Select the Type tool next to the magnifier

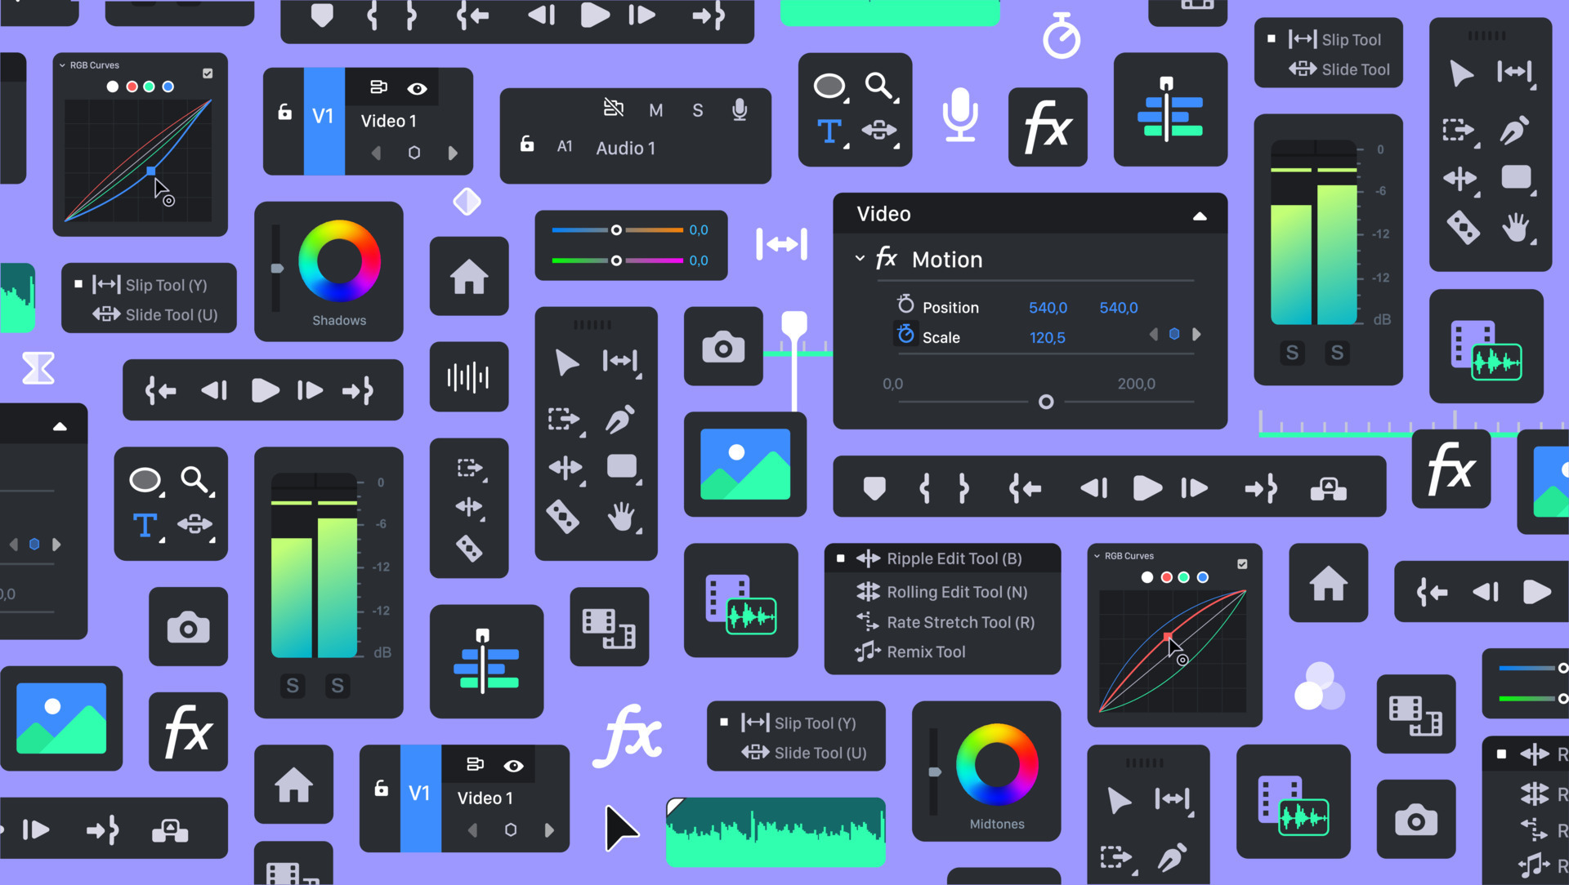829,131
